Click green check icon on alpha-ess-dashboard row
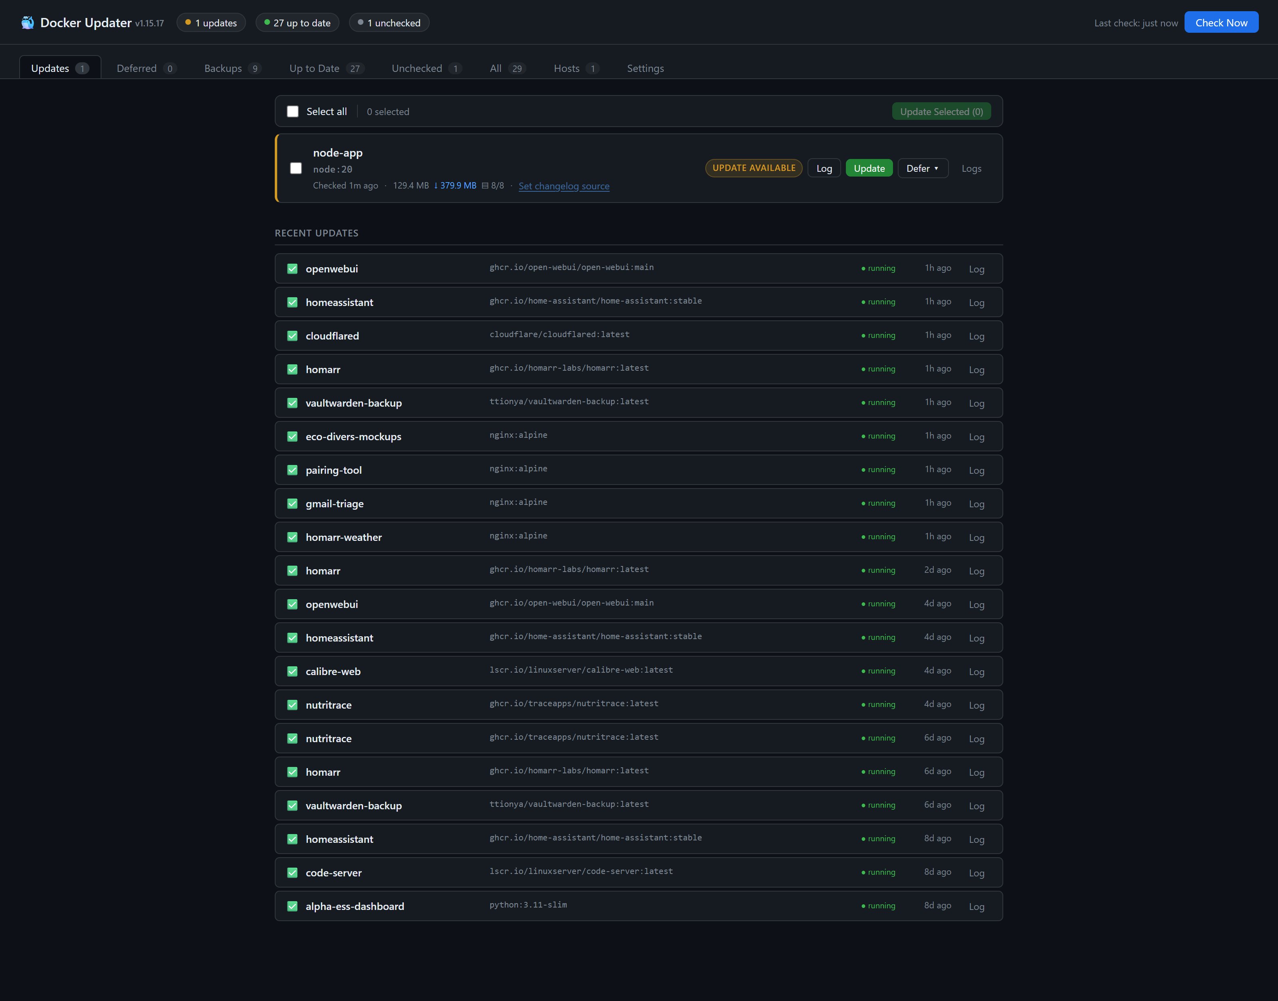The width and height of the screenshot is (1278, 1001). pyautogui.click(x=292, y=906)
